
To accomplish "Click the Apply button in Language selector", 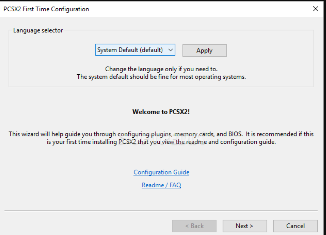I will (x=204, y=50).
